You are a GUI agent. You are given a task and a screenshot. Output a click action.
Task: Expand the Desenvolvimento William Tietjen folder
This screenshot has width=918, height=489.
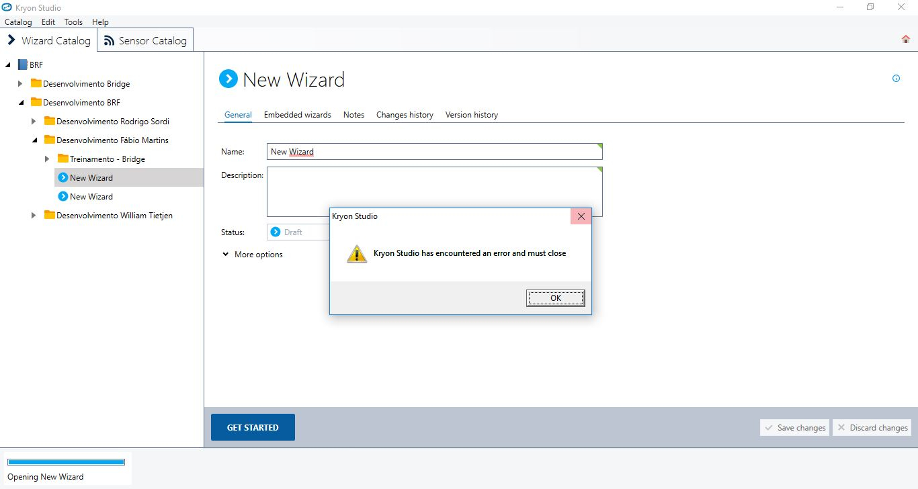click(34, 216)
